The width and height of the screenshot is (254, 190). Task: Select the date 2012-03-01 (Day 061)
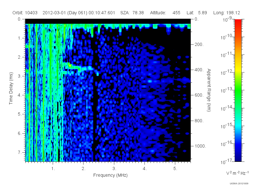pos(65,13)
